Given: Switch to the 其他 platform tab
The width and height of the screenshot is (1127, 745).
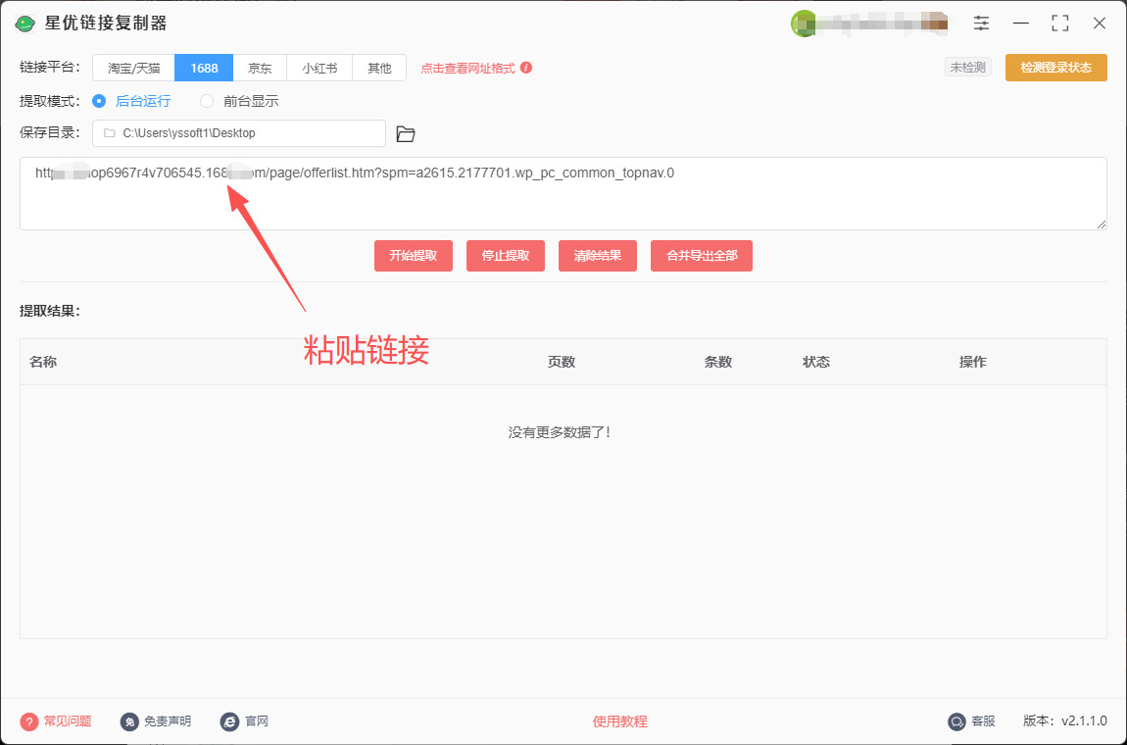Looking at the screenshot, I should 379,69.
